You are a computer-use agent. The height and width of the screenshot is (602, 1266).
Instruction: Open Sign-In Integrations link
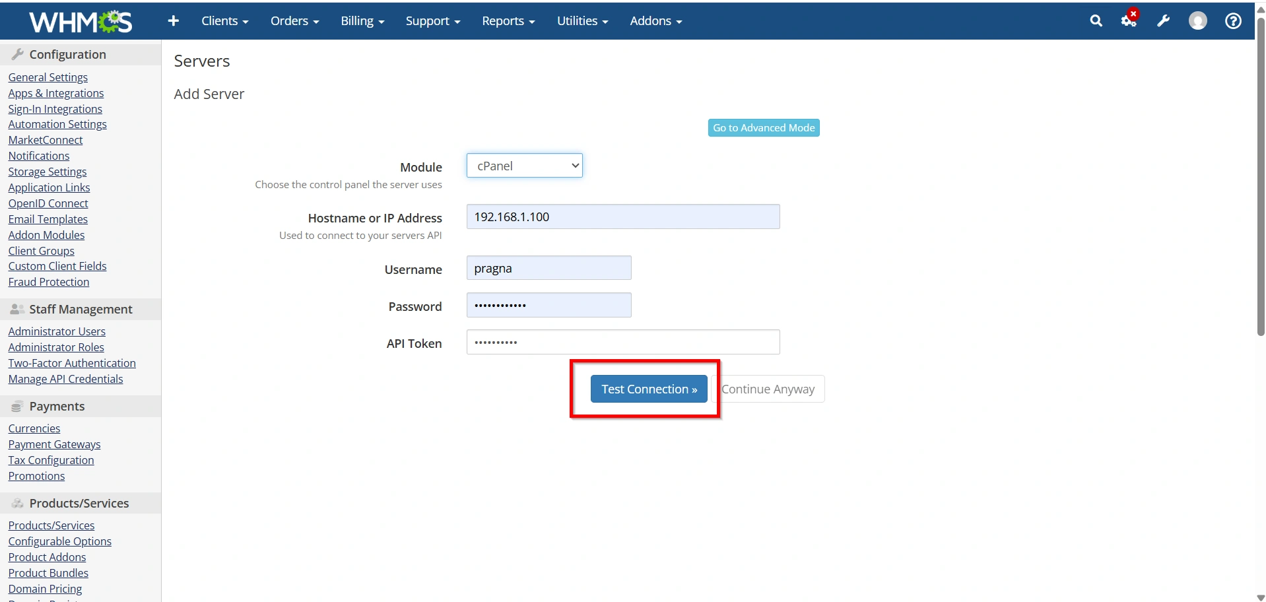[x=55, y=110]
